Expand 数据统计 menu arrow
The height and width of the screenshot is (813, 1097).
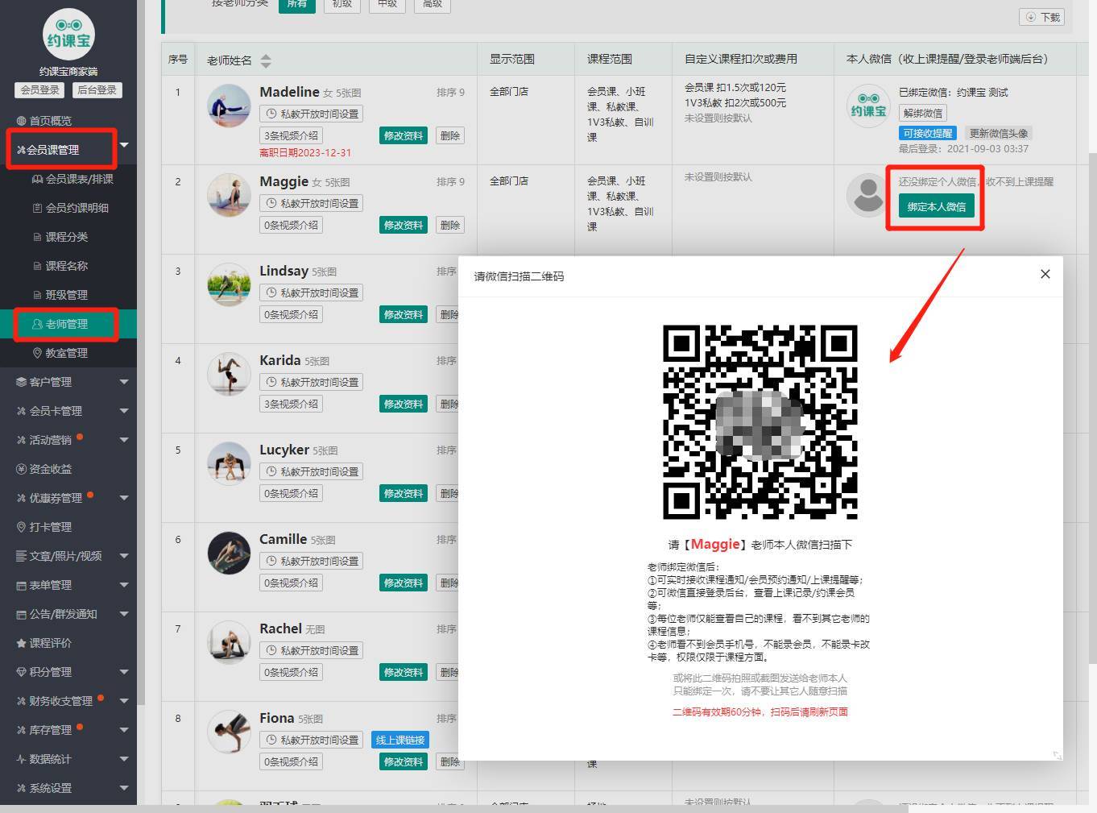point(124,759)
